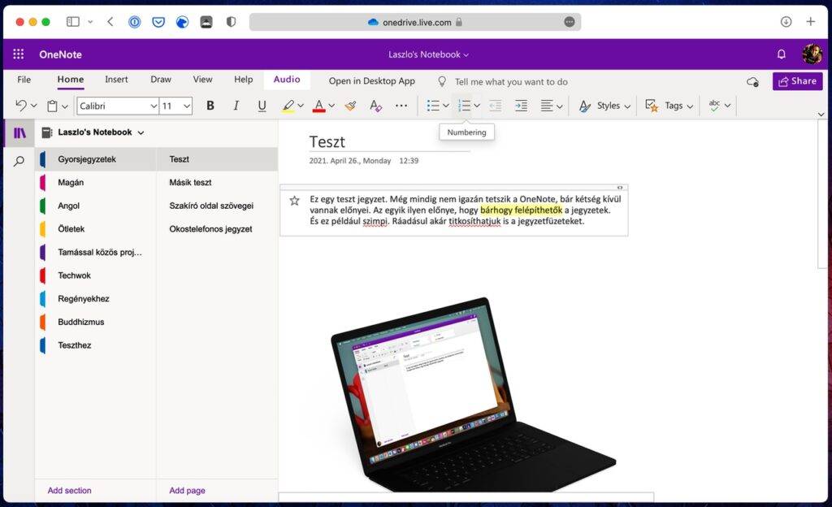Click the shield privacy report icon
This screenshot has width=832, height=507.
(x=231, y=22)
